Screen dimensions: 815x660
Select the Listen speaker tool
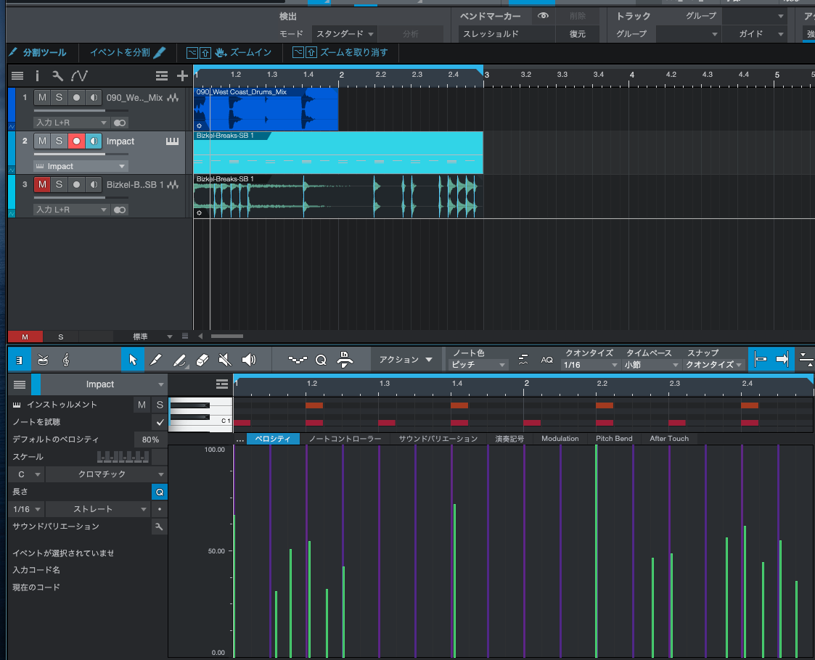(x=249, y=359)
